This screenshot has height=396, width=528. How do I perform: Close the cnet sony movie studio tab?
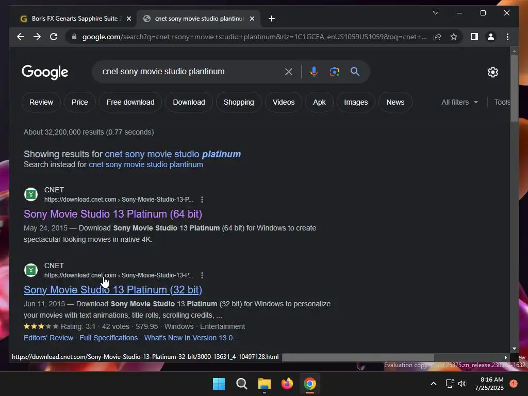pyautogui.click(x=252, y=19)
